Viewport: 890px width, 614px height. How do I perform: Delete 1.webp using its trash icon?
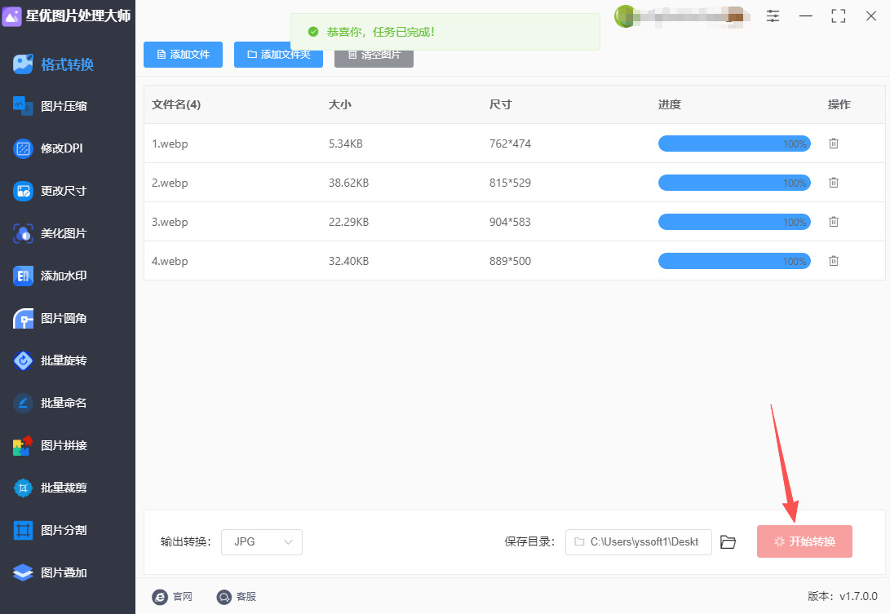pyautogui.click(x=833, y=144)
